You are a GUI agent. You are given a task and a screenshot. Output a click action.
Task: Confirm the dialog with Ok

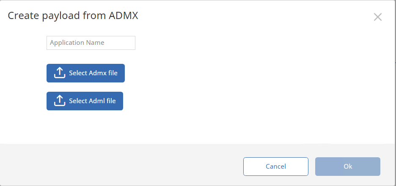[347, 167]
